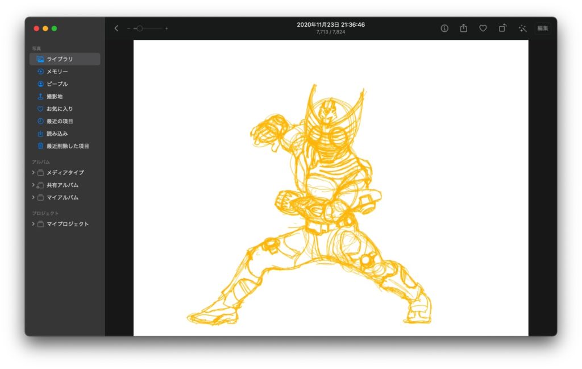
Task: Select the マイプロジェクト folder row
Action: coord(65,224)
